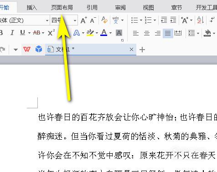Click the blue cube icon
This screenshot has height=172, width=217.
(x=39, y=49)
